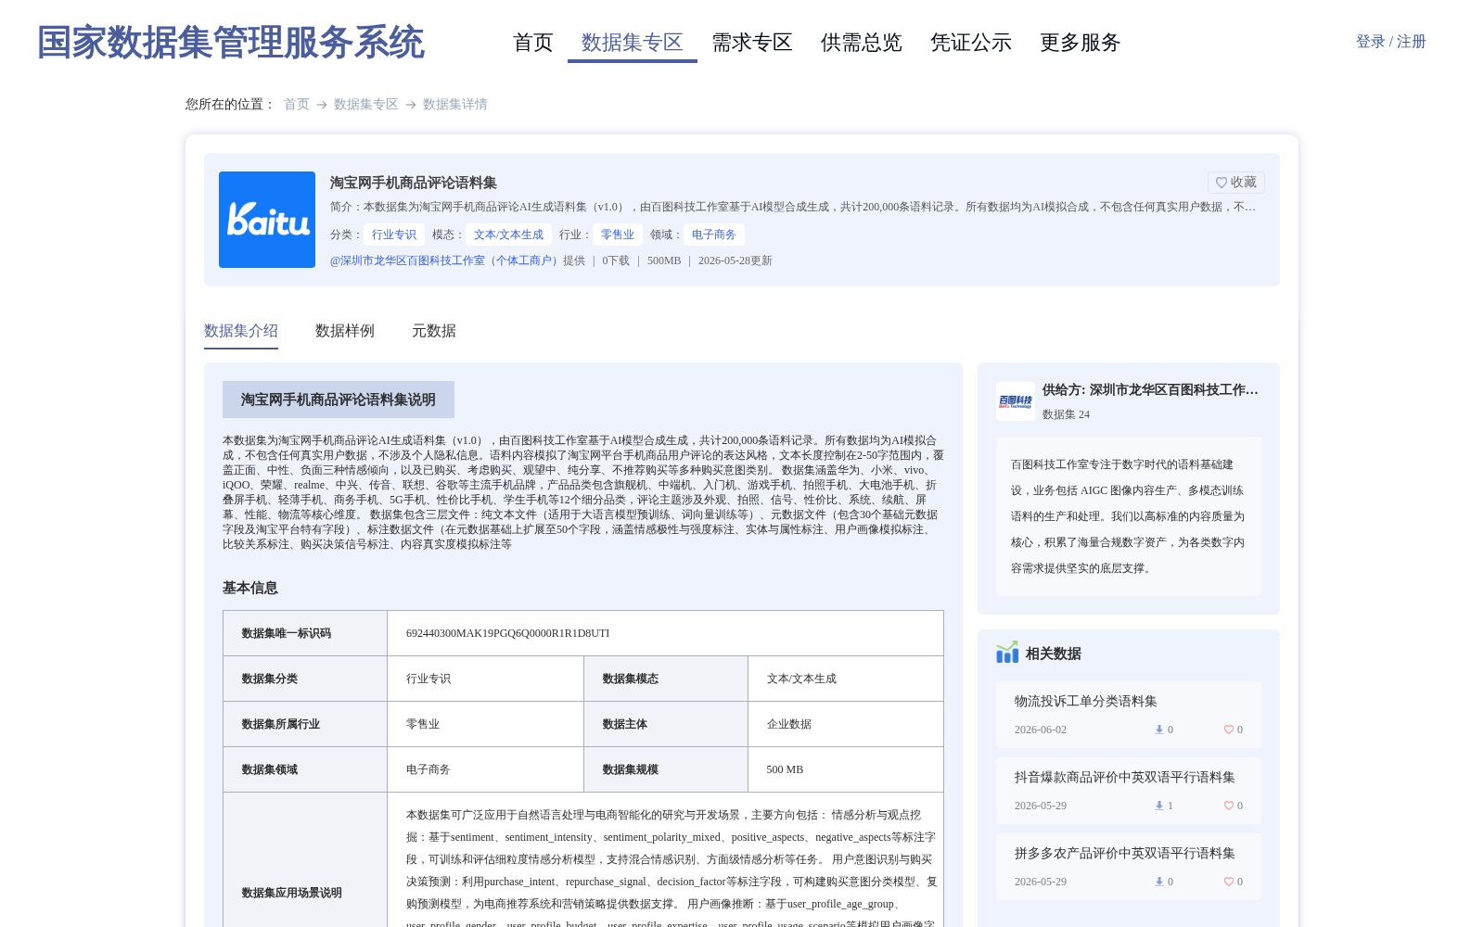
Task: Click the 数据集唯一标识码 header cell
Action: point(305,633)
